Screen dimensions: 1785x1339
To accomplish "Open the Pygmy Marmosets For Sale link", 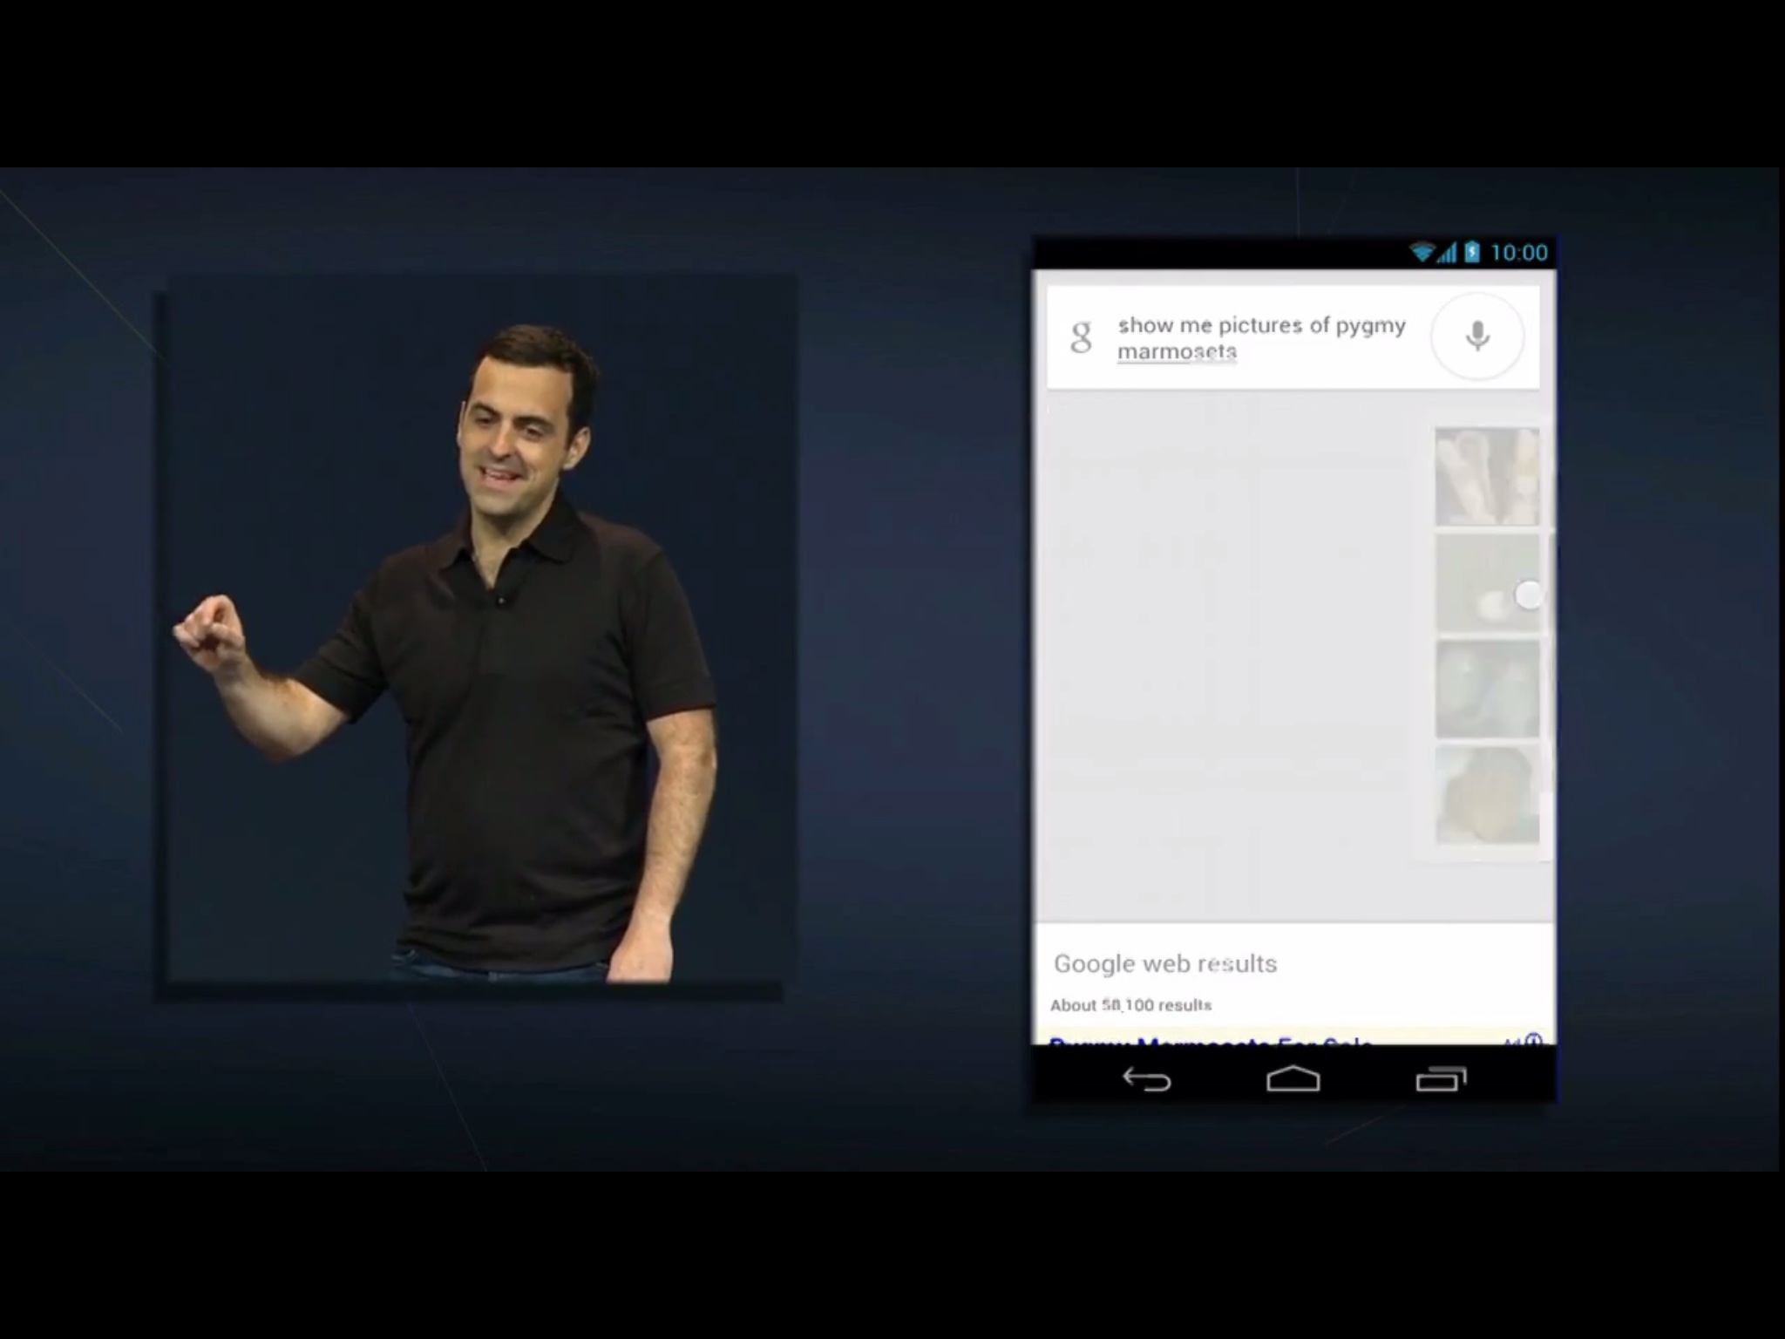I will coord(1210,1039).
